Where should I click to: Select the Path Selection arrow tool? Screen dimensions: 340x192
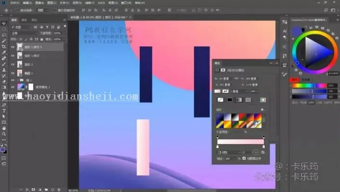(x=4, y=117)
